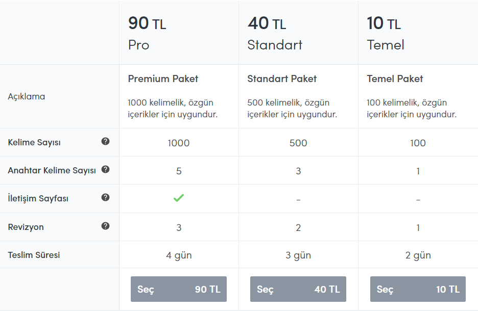Click the Revizyon row label text
The height and width of the screenshot is (311, 478).
(26, 227)
